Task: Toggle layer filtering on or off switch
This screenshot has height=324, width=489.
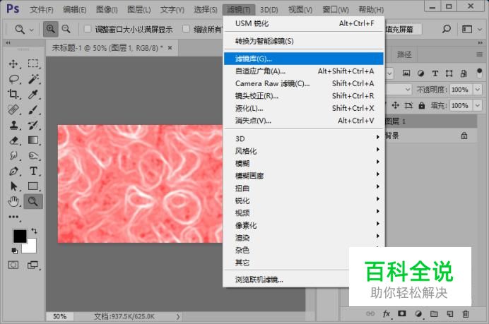Action: pos(479,73)
